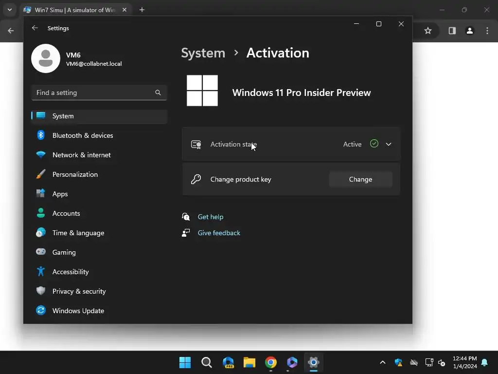Click Chrome back navigation arrow
This screenshot has width=498, height=374.
pos(11,31)
